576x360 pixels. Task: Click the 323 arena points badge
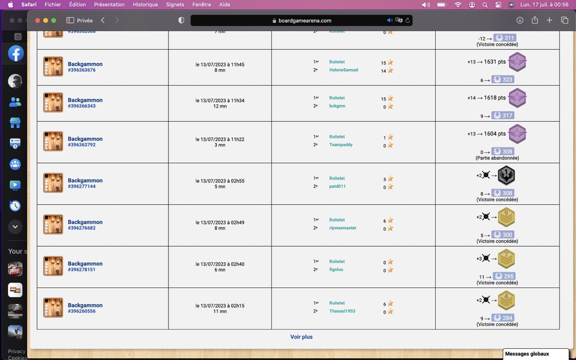(x=503, y=80)
